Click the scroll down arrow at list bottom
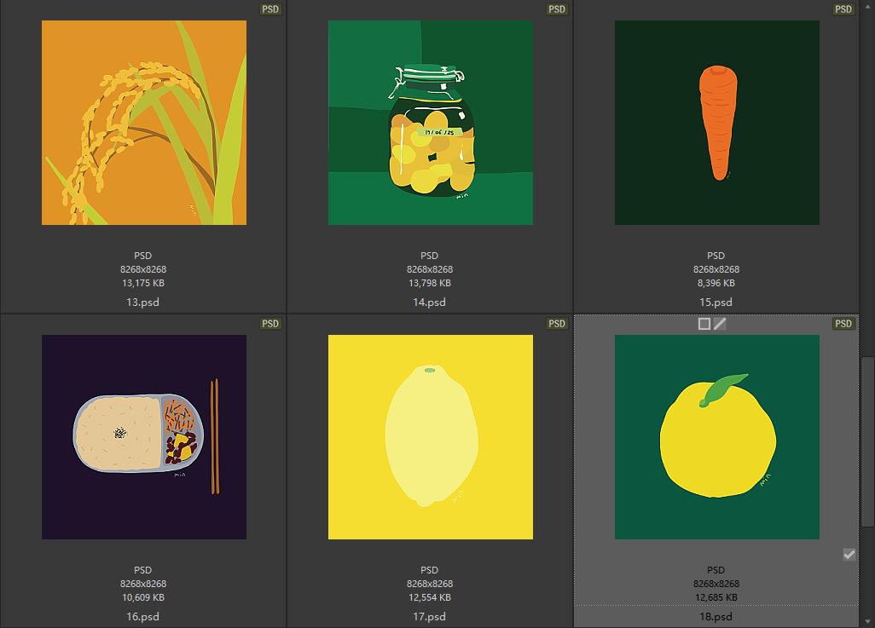This screenshot has height=628, width=875. coord(867,622)
